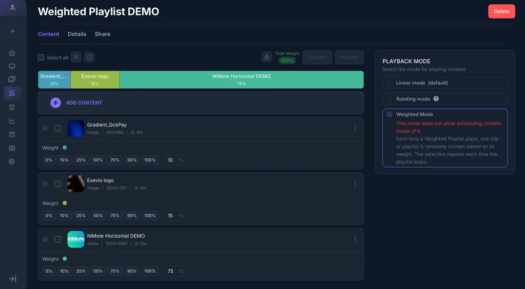525x289 pixels.
Task: Click the lock icon near Total Weight
Action: pos(267,57)
